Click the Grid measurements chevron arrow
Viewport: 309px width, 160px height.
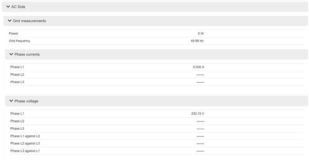coord(10,21)
